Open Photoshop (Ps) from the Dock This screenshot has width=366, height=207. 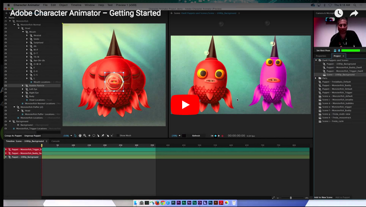coord(210,203)
